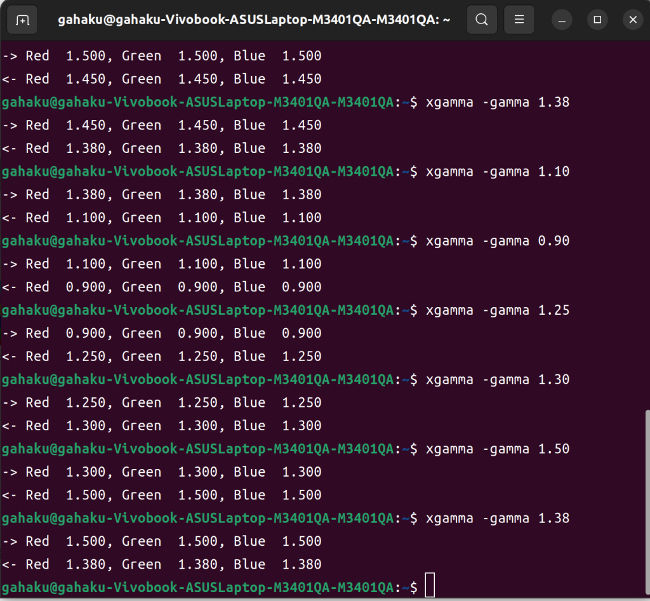Select the 'xgamma -gamma 0.90' command text
650x601 pixels.
click(498, 241)
